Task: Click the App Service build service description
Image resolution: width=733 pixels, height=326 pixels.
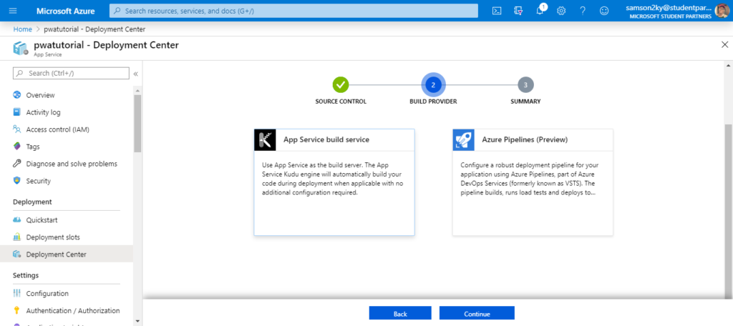Action: pyautogui.click(x=332, y=179)
